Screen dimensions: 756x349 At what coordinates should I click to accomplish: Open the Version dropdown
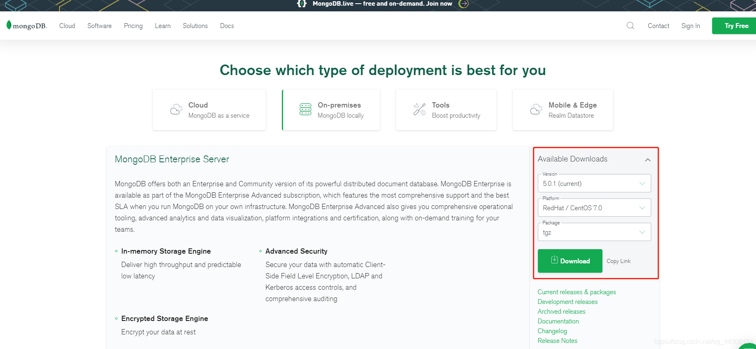pos(594,183)
